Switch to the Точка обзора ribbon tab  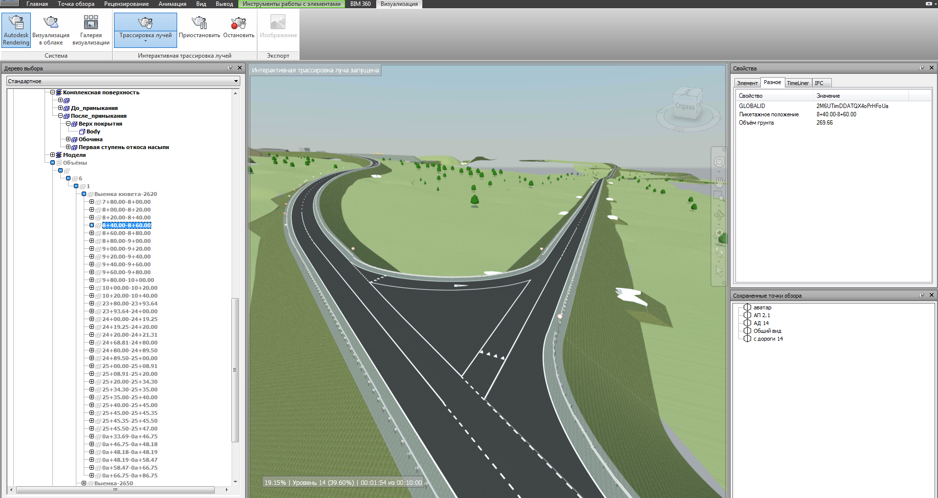tap(76, 4)
